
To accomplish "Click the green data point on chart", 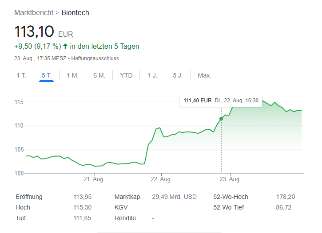I will coord(221,119).
